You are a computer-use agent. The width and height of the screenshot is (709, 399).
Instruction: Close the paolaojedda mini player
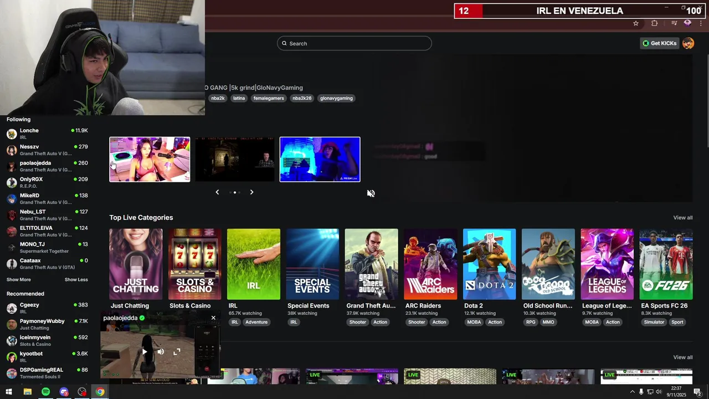[x=213, y=318]
